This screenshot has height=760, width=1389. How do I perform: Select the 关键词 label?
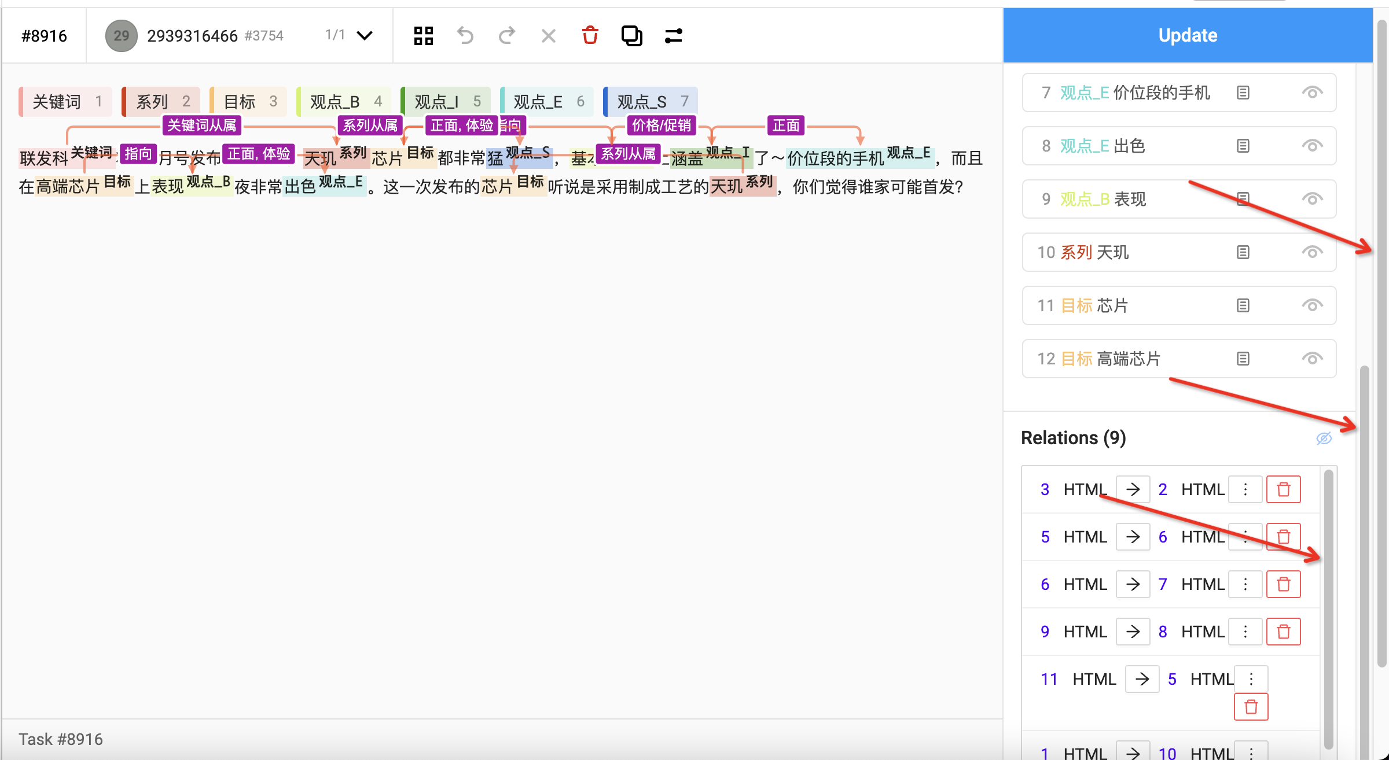(64, 101)
